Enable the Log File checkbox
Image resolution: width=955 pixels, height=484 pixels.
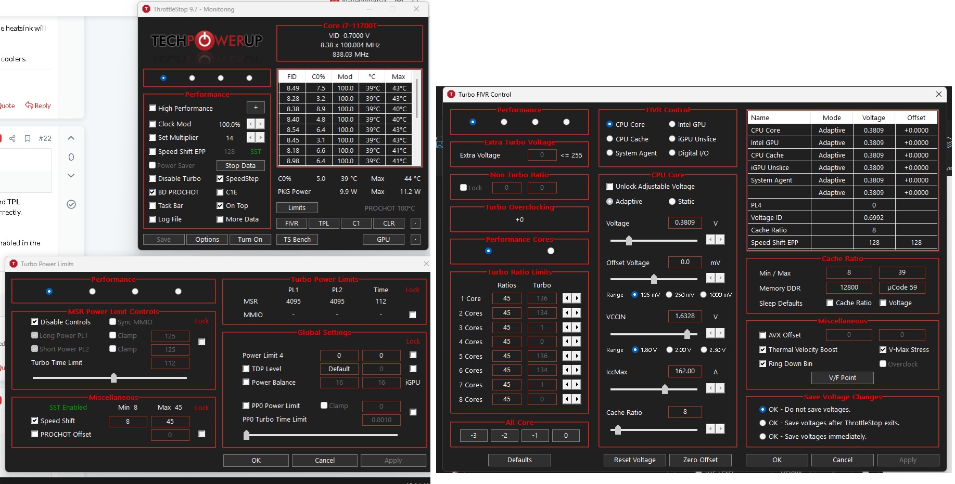pyautogui.click(x=152, y=219)
